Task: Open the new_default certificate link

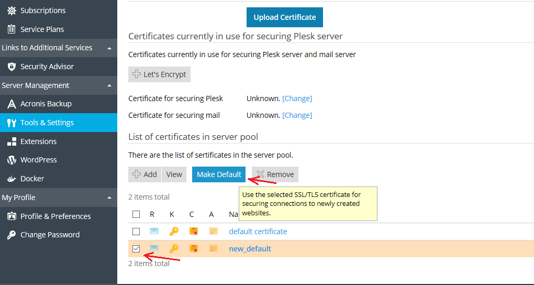Action: [250, 249]
